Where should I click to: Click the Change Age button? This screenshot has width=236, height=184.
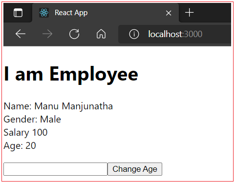coord(135,169)
